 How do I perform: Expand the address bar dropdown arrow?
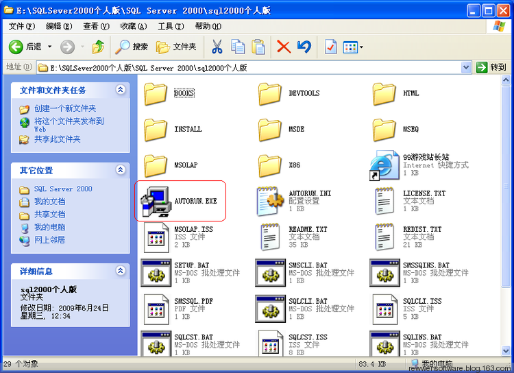(466, 68)
